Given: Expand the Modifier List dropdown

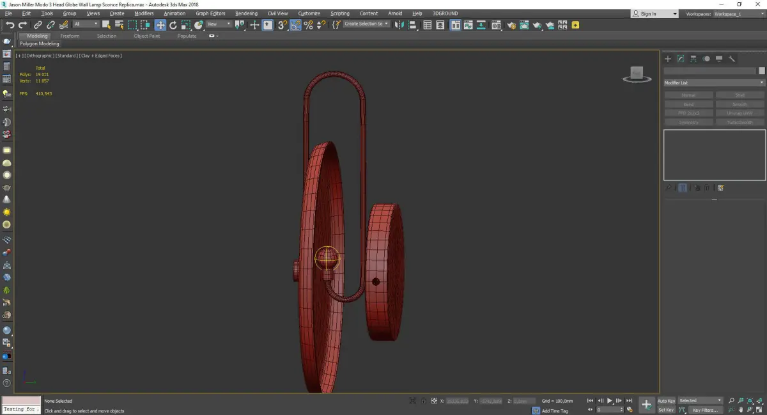Looking at the screenshot, I should tap(714, 82).
